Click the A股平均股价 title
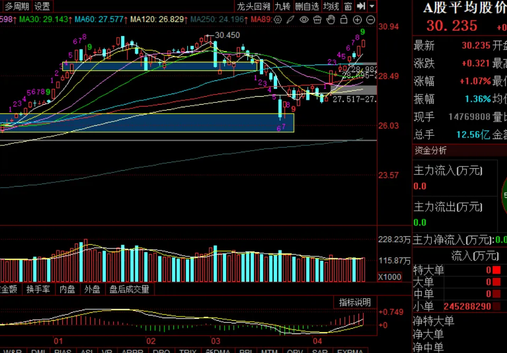The image size is (507, 353). point(465,8)
